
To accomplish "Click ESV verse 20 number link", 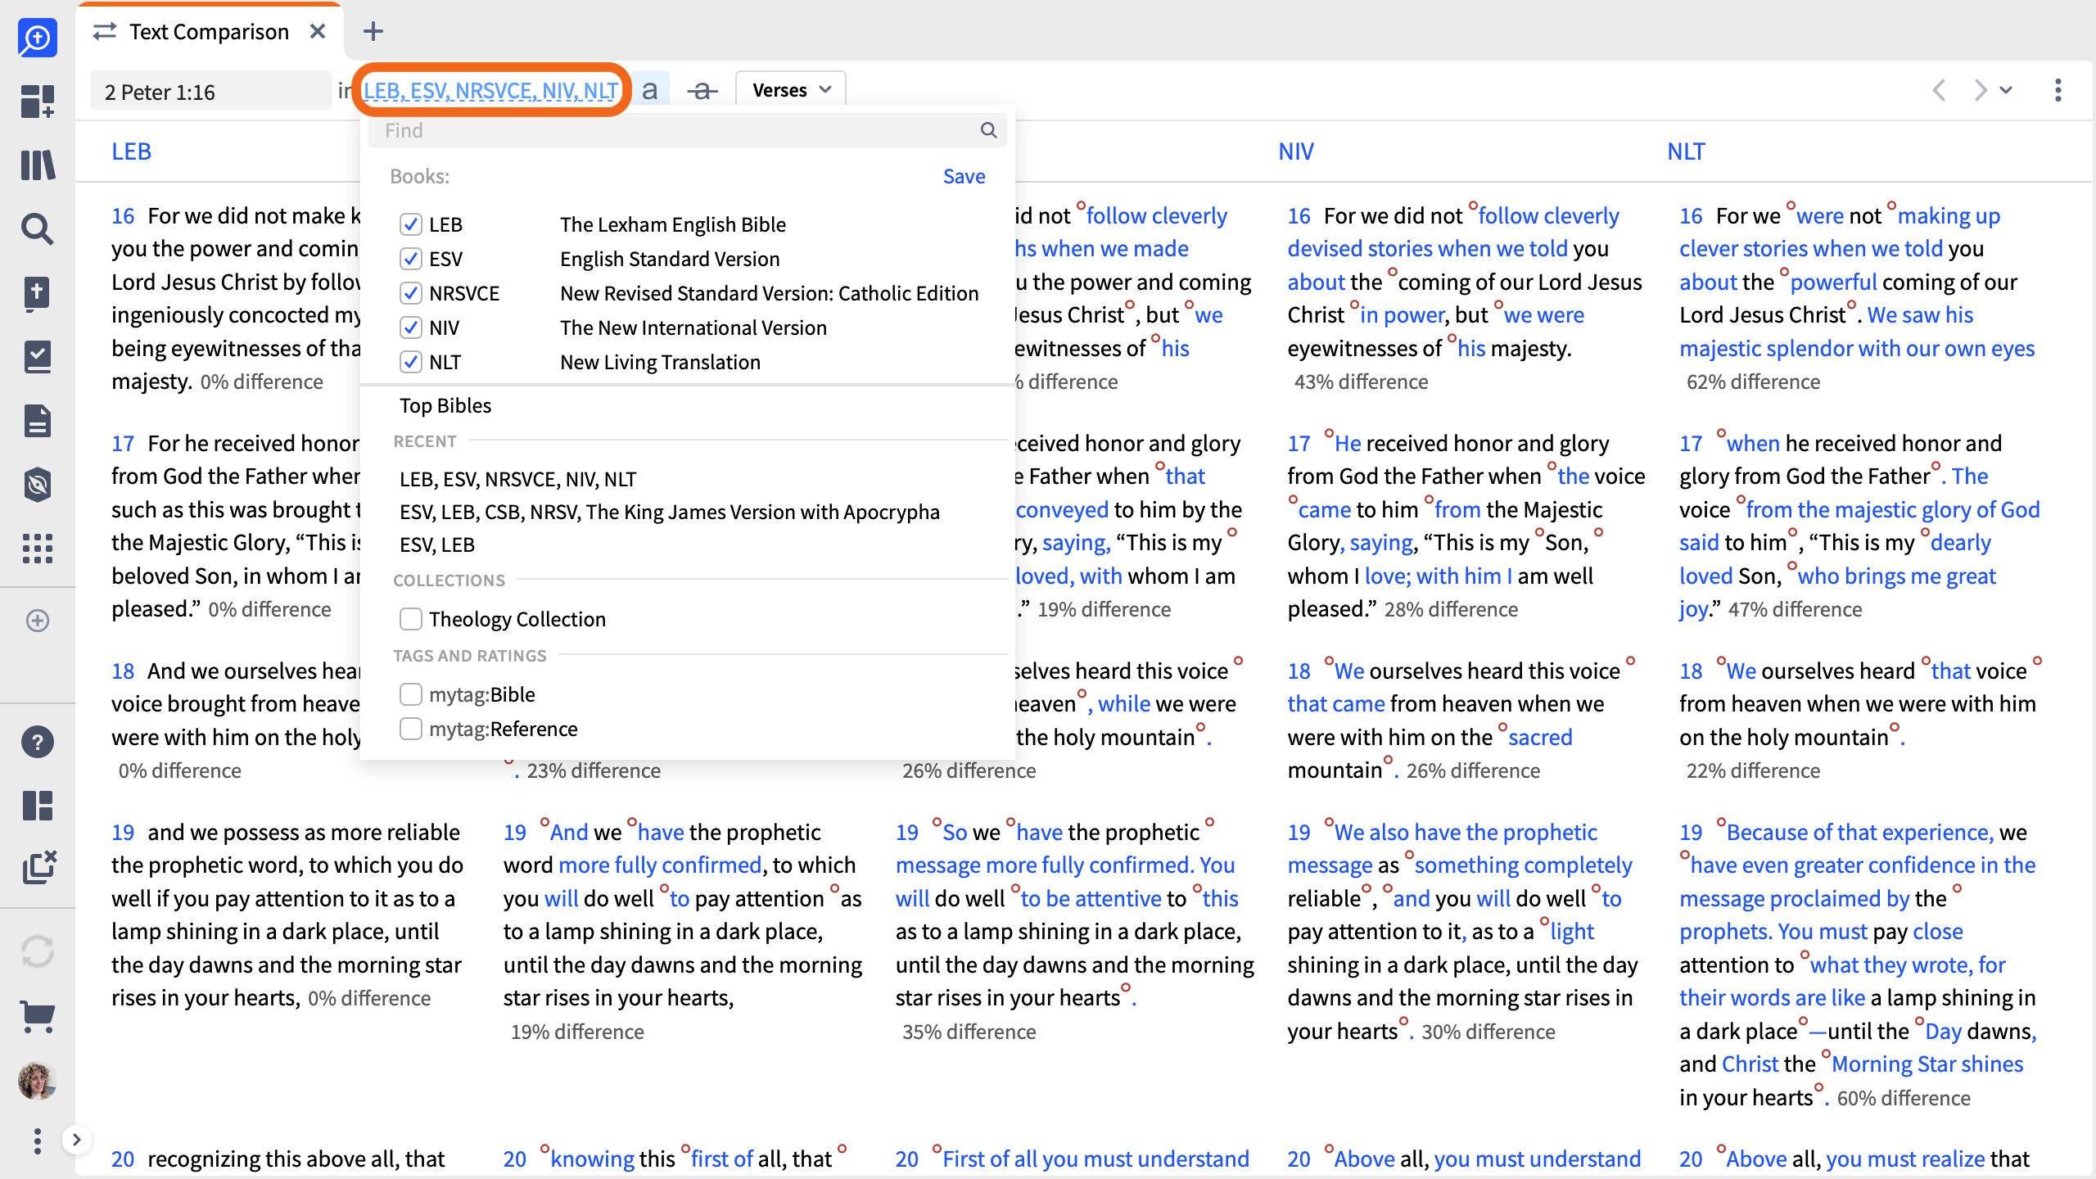I will coord(515,1159).
